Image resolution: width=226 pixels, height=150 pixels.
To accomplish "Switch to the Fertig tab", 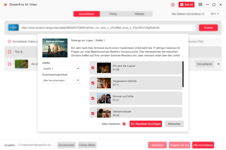I will point(113,14).
